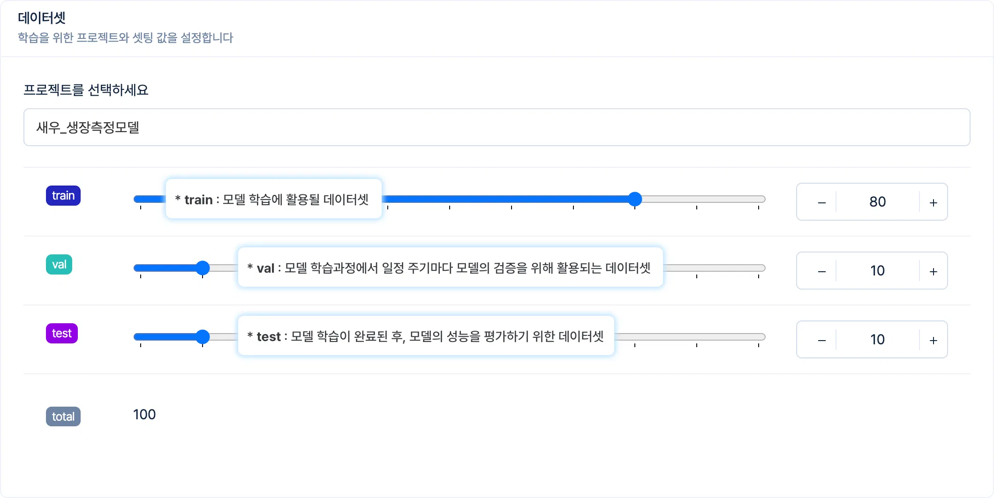Decrease the val percentage with minus
Screen dimensions: 994x498
point(821,271)
